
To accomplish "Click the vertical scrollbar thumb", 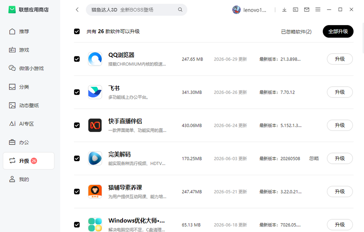I will point(363,38).
